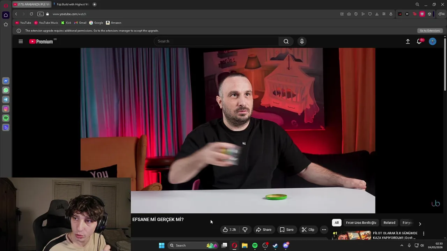Open PİLOT OLARAK İLK GÜNÜMDE video title

pyautogui.click(x=395, y=235)
